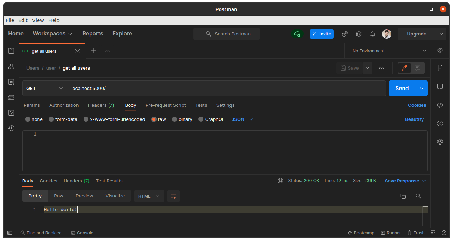The height and width of the screenshot is (241, 453).
Task: Open the Runner in status bar
Action: pos(391,233)
